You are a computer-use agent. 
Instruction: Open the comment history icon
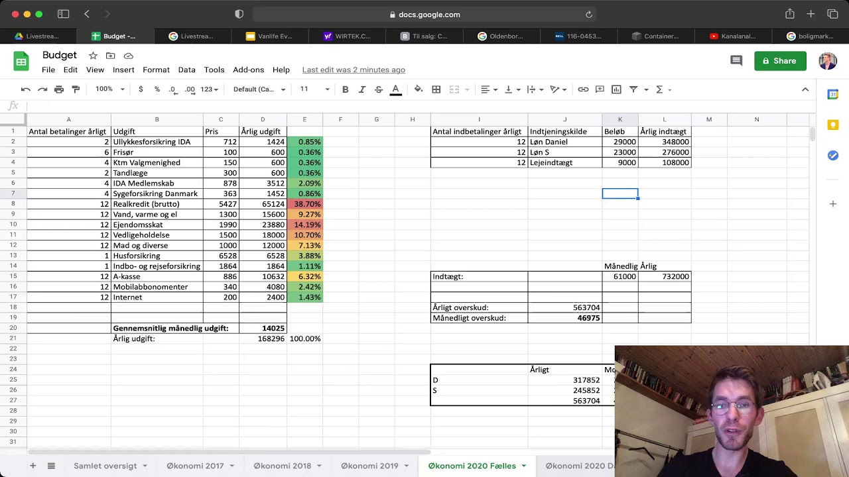pyautogui.click(x=736, y=61)
